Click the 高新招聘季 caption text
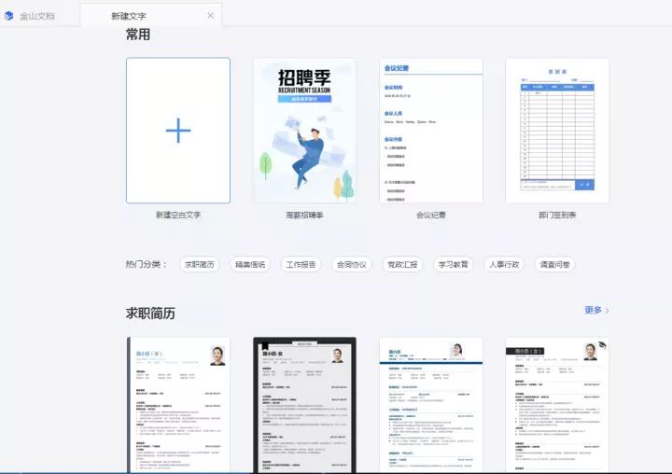 (x=304, y=215)
